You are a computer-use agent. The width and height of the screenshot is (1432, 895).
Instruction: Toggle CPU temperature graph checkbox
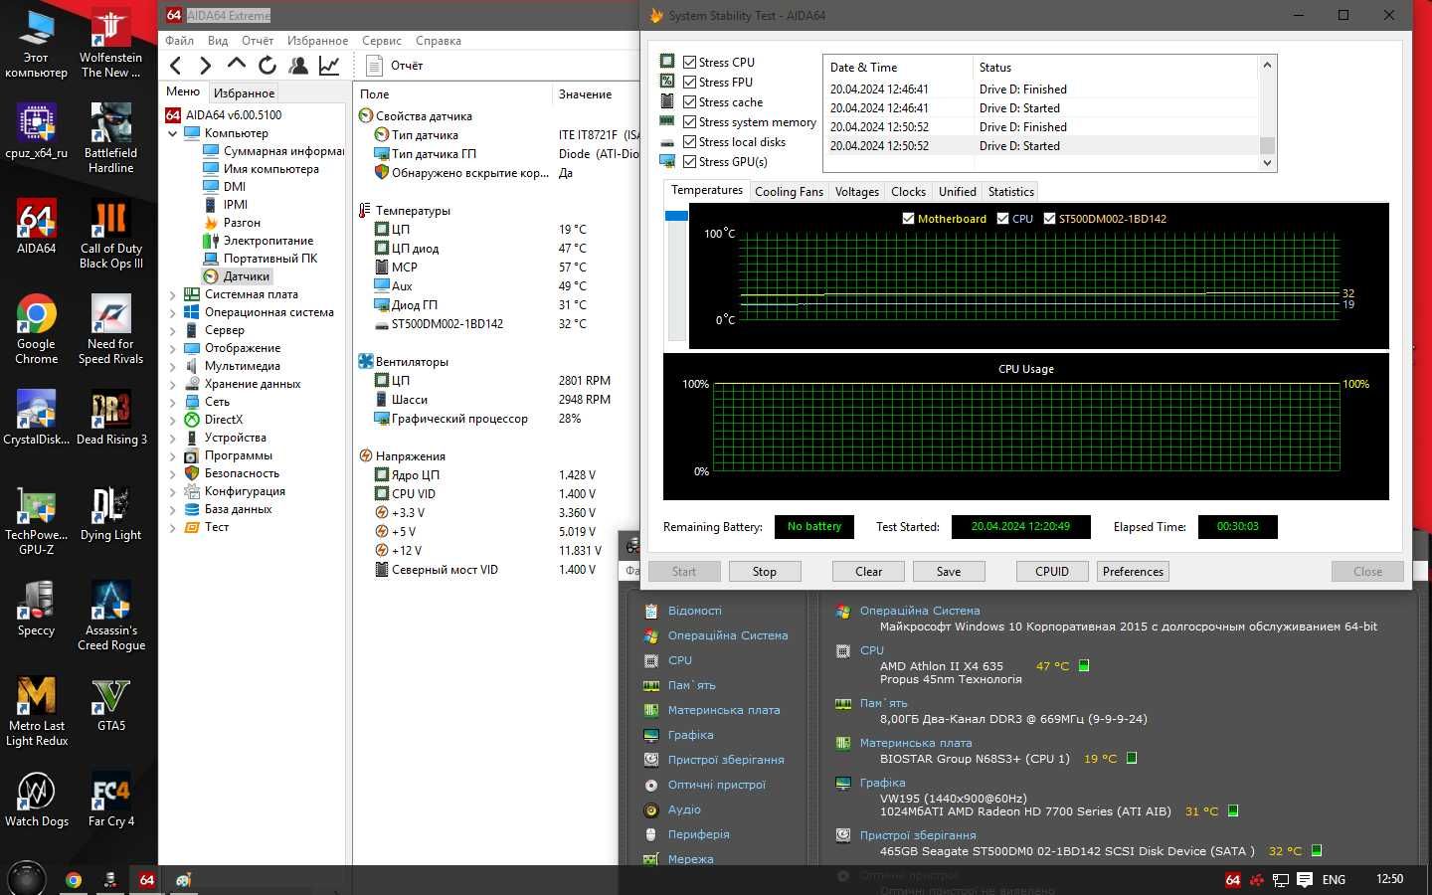(x=1002, y=219)
